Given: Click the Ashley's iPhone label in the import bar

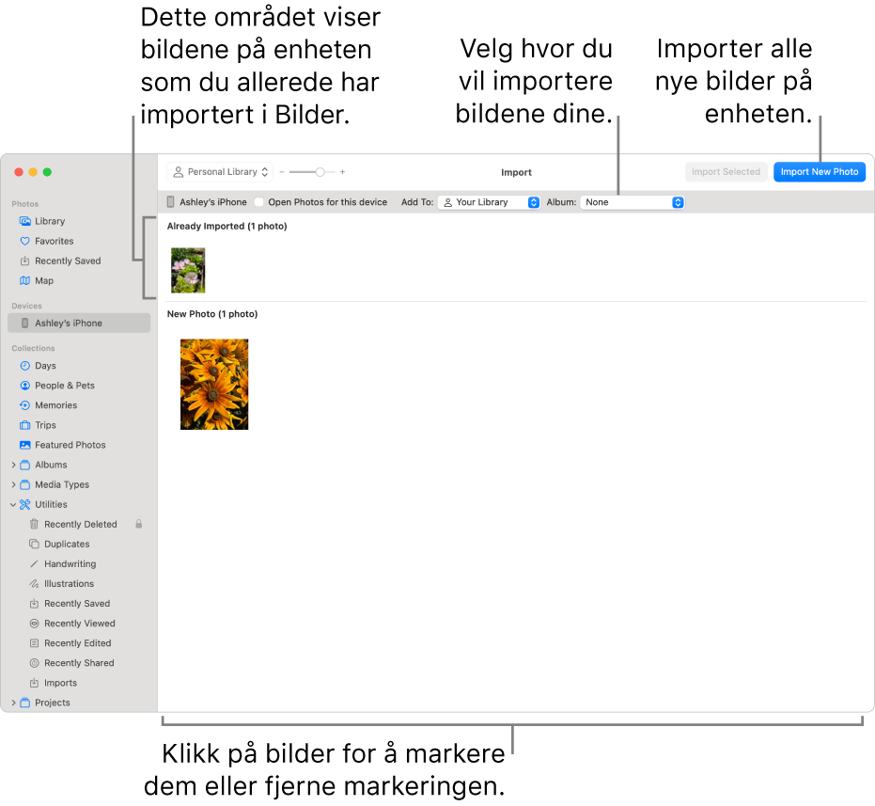Looking at the screenshot, I should click(x=212, y=202).
